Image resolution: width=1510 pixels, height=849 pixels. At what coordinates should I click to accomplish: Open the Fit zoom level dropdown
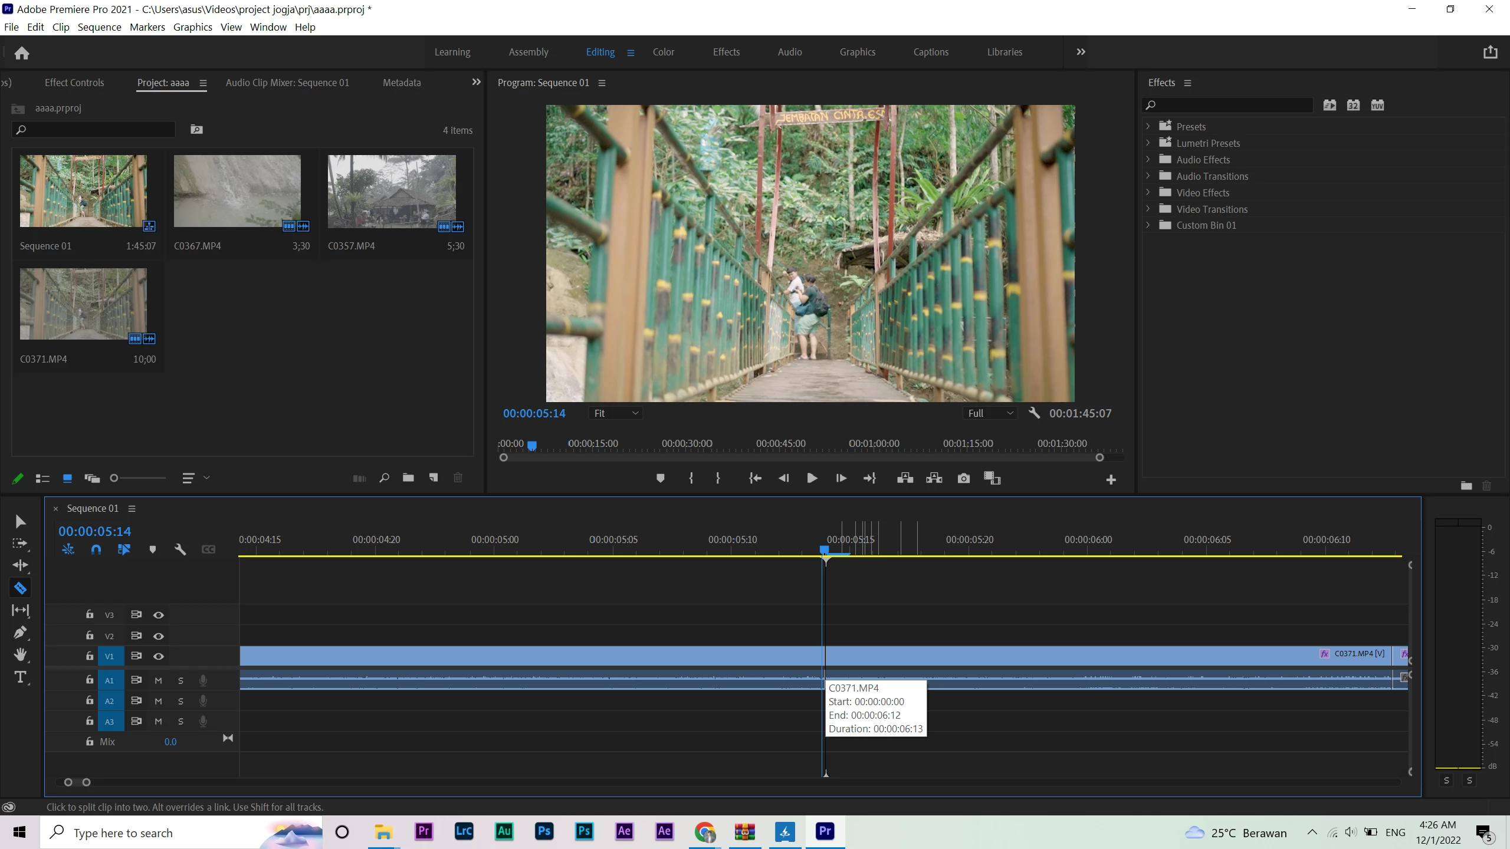tap(615, 413)
